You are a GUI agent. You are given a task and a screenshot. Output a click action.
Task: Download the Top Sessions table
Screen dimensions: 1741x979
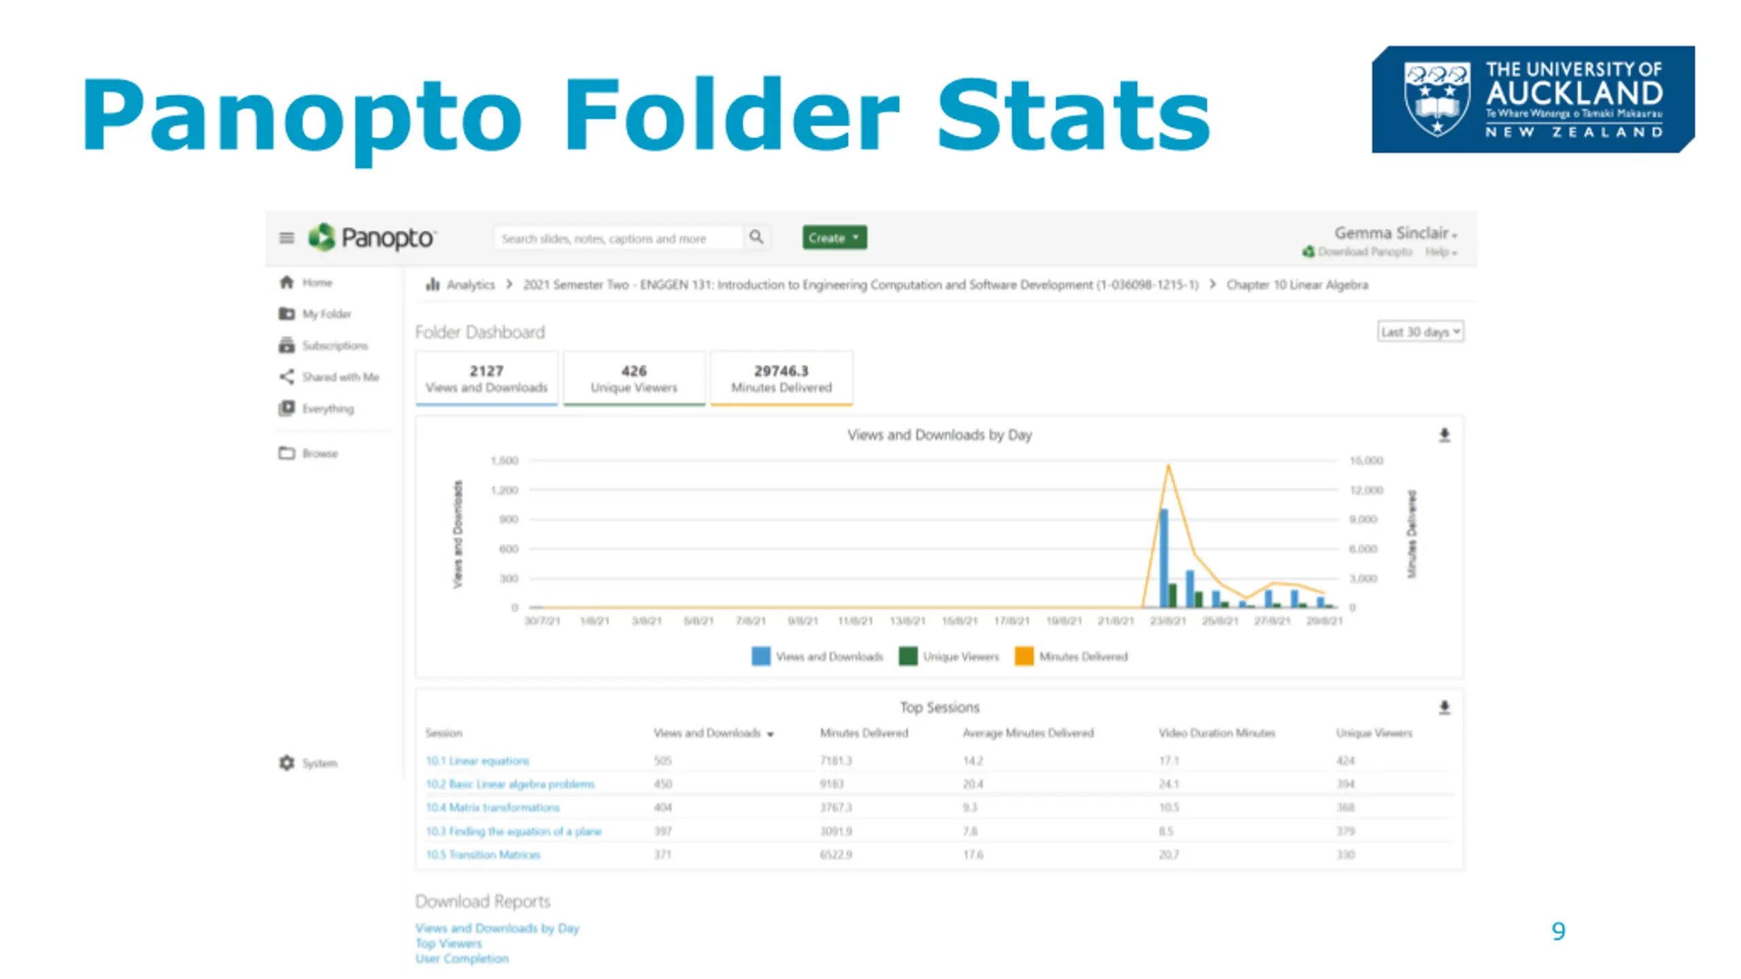1444,708
